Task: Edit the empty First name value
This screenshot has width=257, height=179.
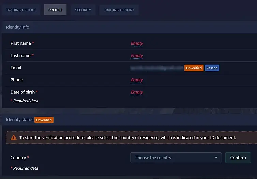Action: point(137,43)
